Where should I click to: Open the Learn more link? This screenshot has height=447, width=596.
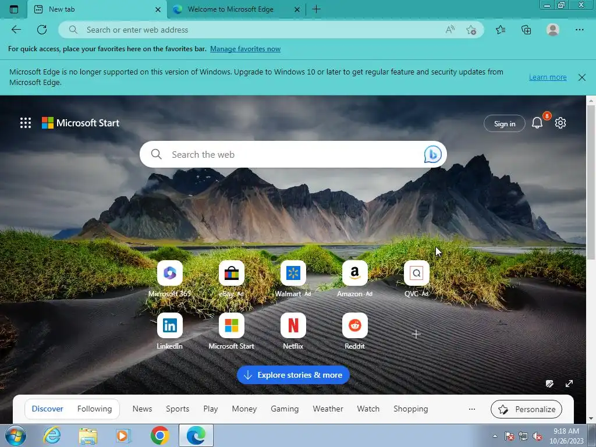coord(548,77)
